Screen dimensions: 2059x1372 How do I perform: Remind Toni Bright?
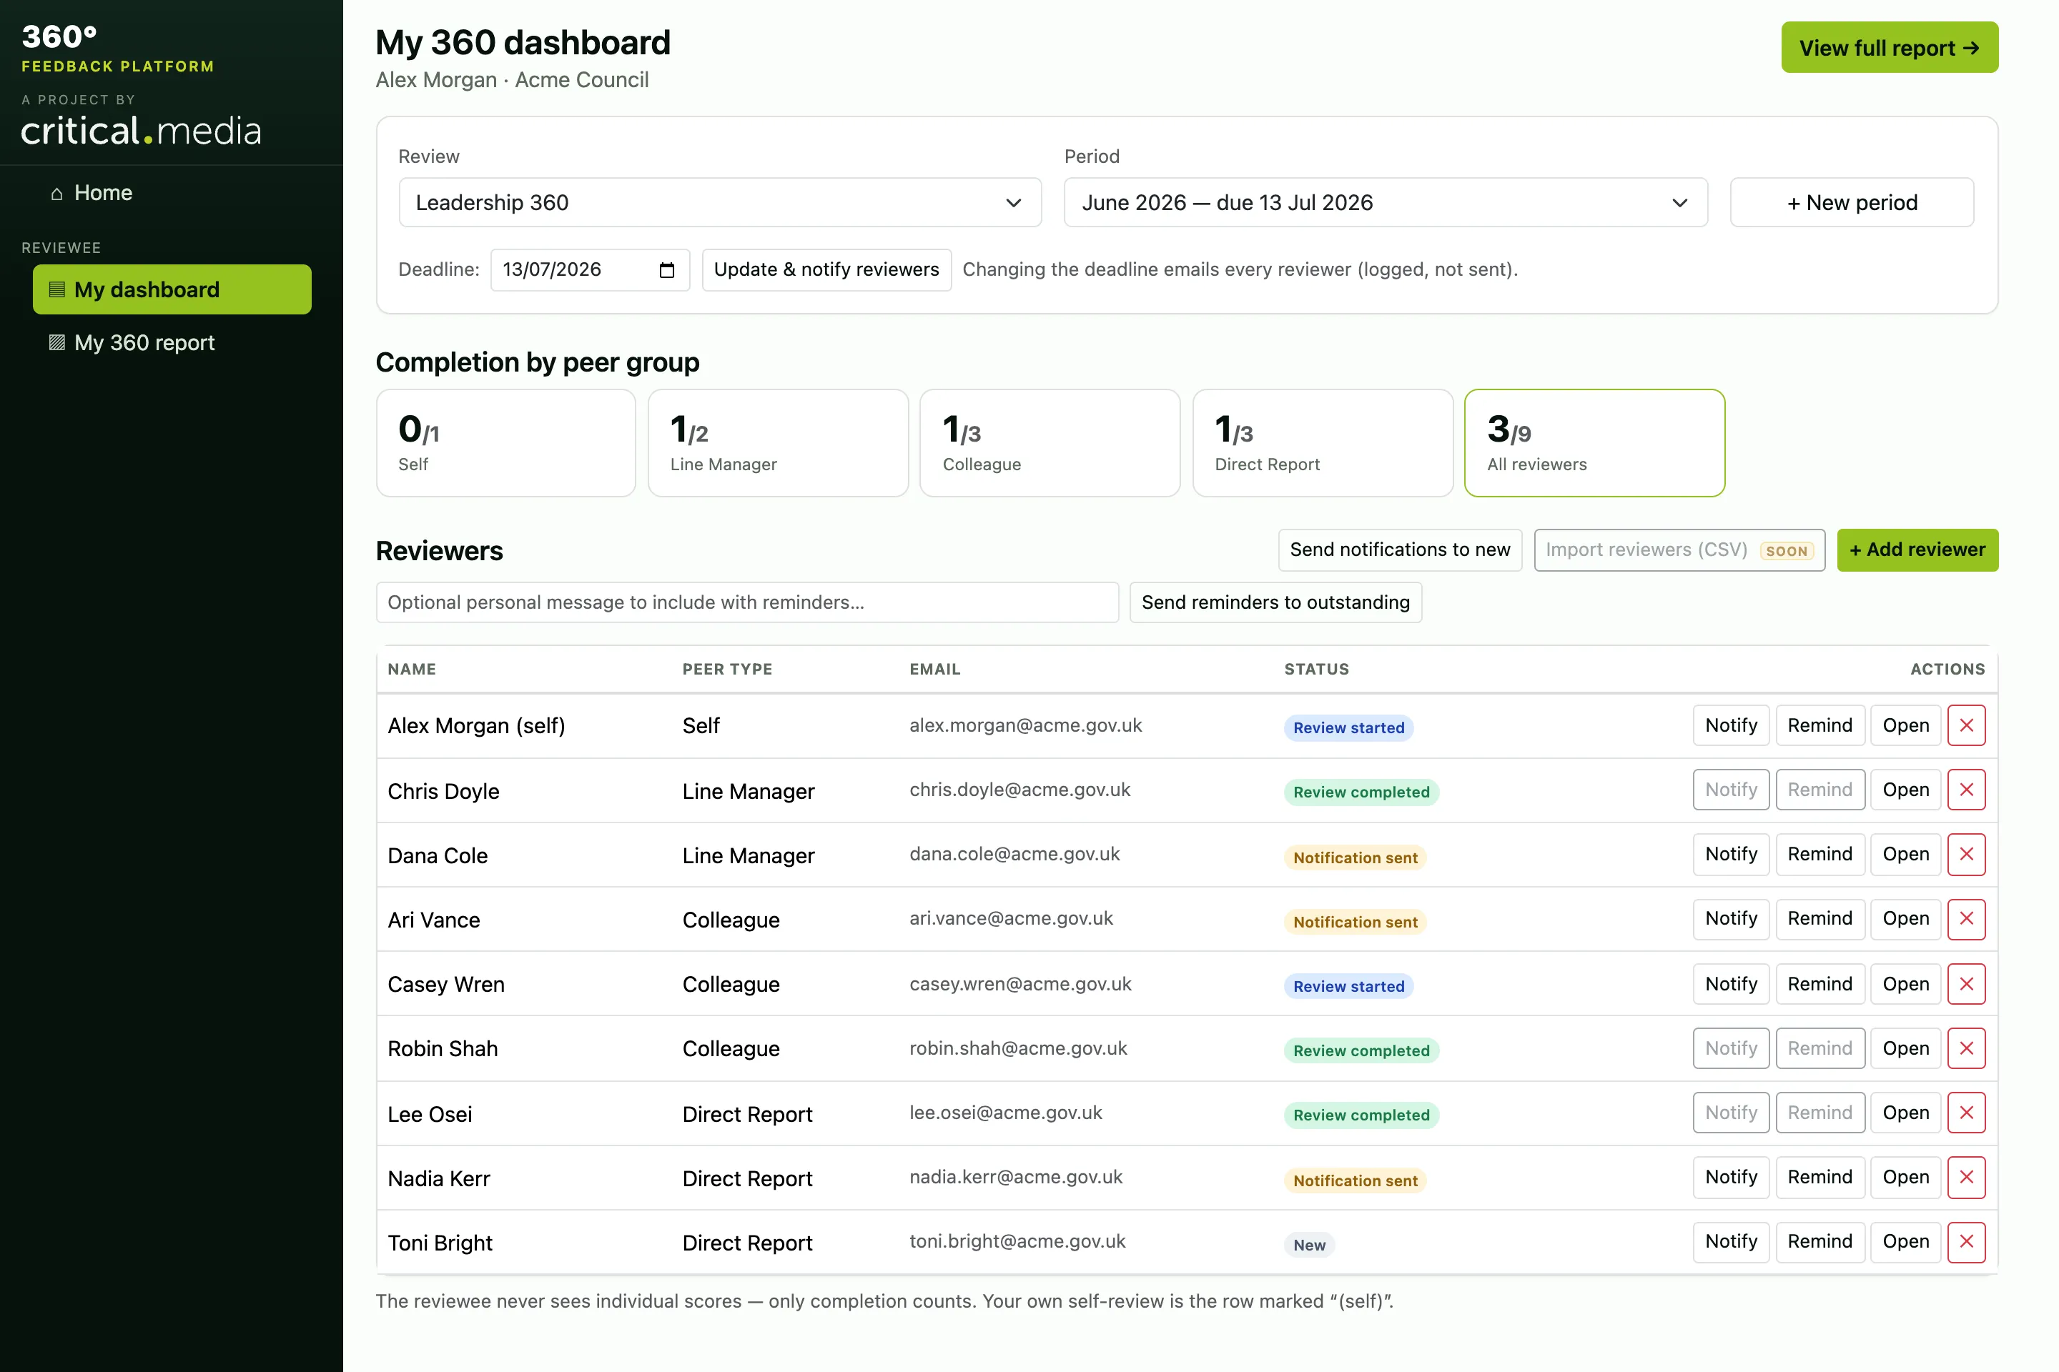[x=1820, y=1242]
